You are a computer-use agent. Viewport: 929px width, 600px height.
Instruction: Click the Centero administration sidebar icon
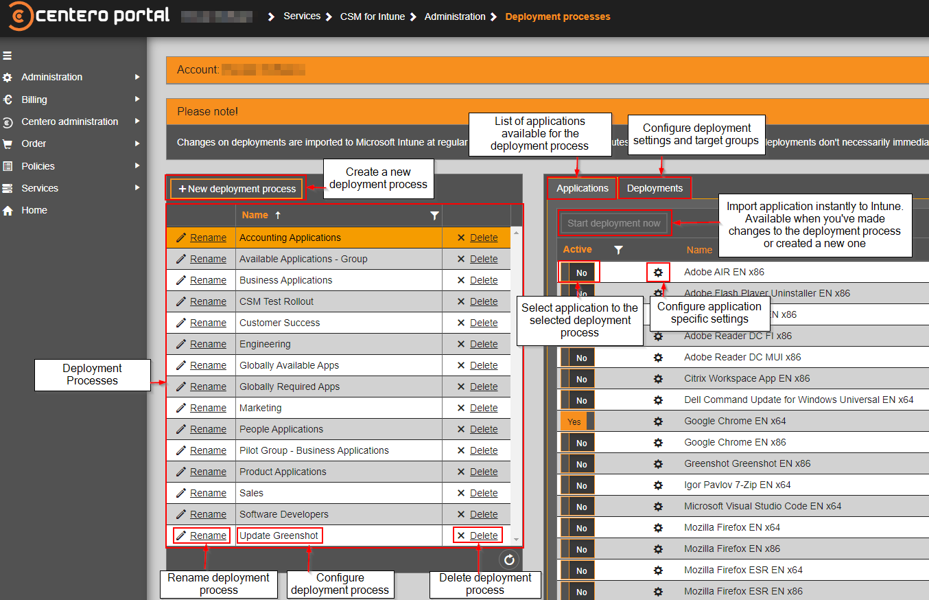tap(8, 122)
